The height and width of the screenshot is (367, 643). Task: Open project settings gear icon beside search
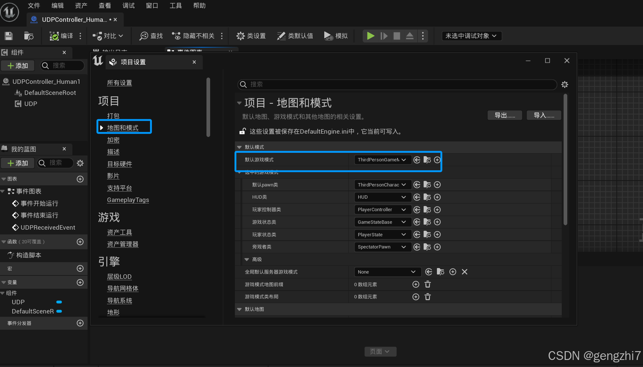coord(565,85)
